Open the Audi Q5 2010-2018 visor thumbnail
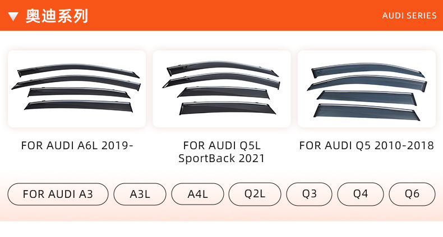This screenshot has height=237, width=443. tap(366, 89)
